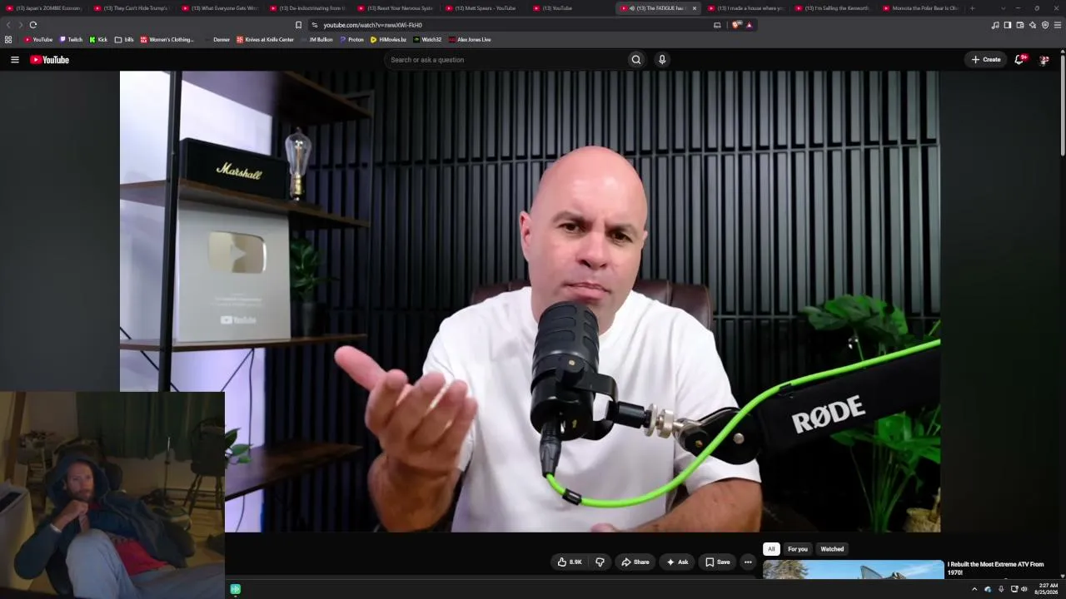Open YouTube notifications bell
Screen dimensions: 1066x599
1019,60
